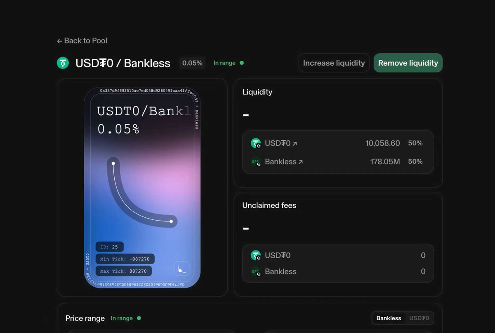This screenshot has width=495, height=333.
Task: Click the Bankless icon in Unclaimed fees
Action: coord(256,272)
